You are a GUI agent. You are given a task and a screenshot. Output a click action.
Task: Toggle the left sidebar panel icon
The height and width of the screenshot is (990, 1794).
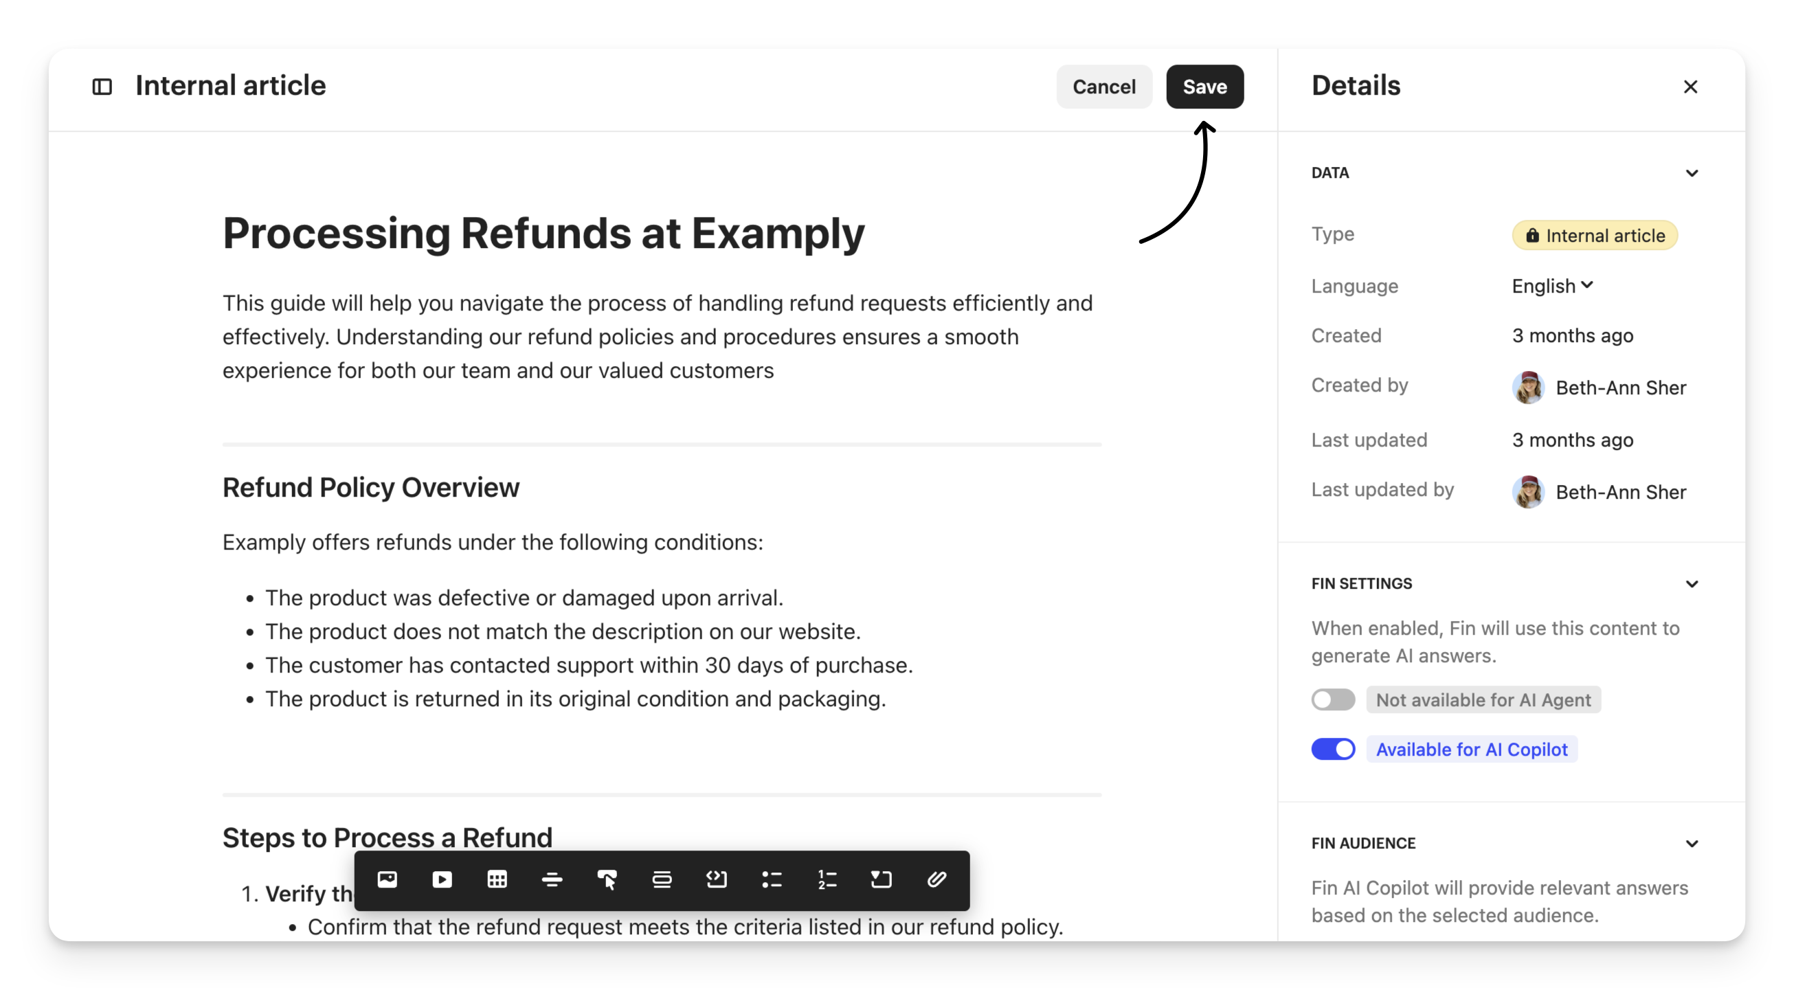[x=102, y=87]
